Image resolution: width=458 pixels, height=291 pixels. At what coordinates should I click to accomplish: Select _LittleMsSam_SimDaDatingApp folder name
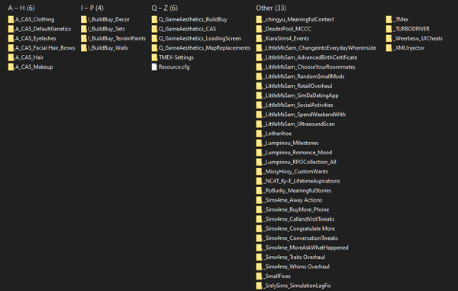[x=302, y=95]
